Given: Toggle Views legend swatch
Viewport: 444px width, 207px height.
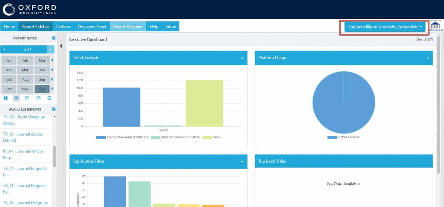Looking at the screenshot, I should 207,137.
